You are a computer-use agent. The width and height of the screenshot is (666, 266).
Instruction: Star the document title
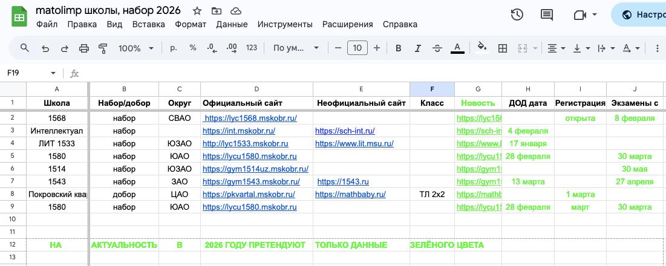point(197,11)
